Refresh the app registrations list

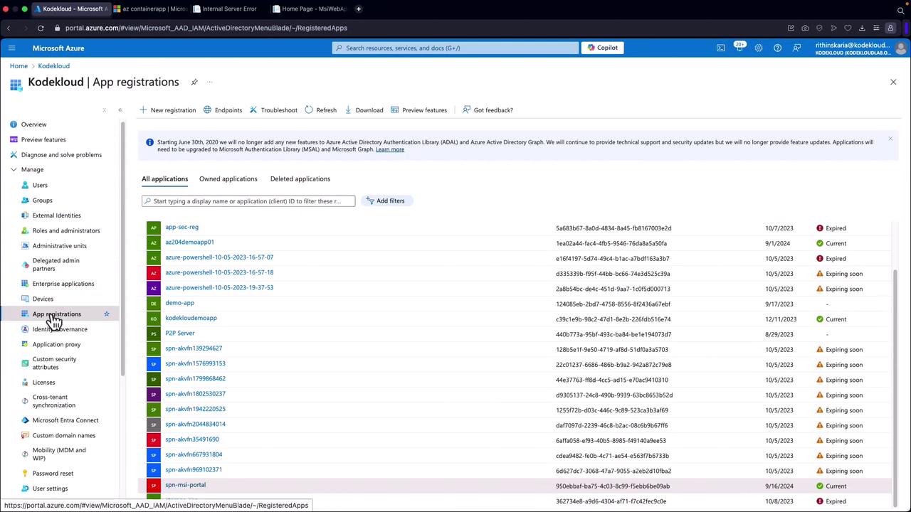(321, 110)
